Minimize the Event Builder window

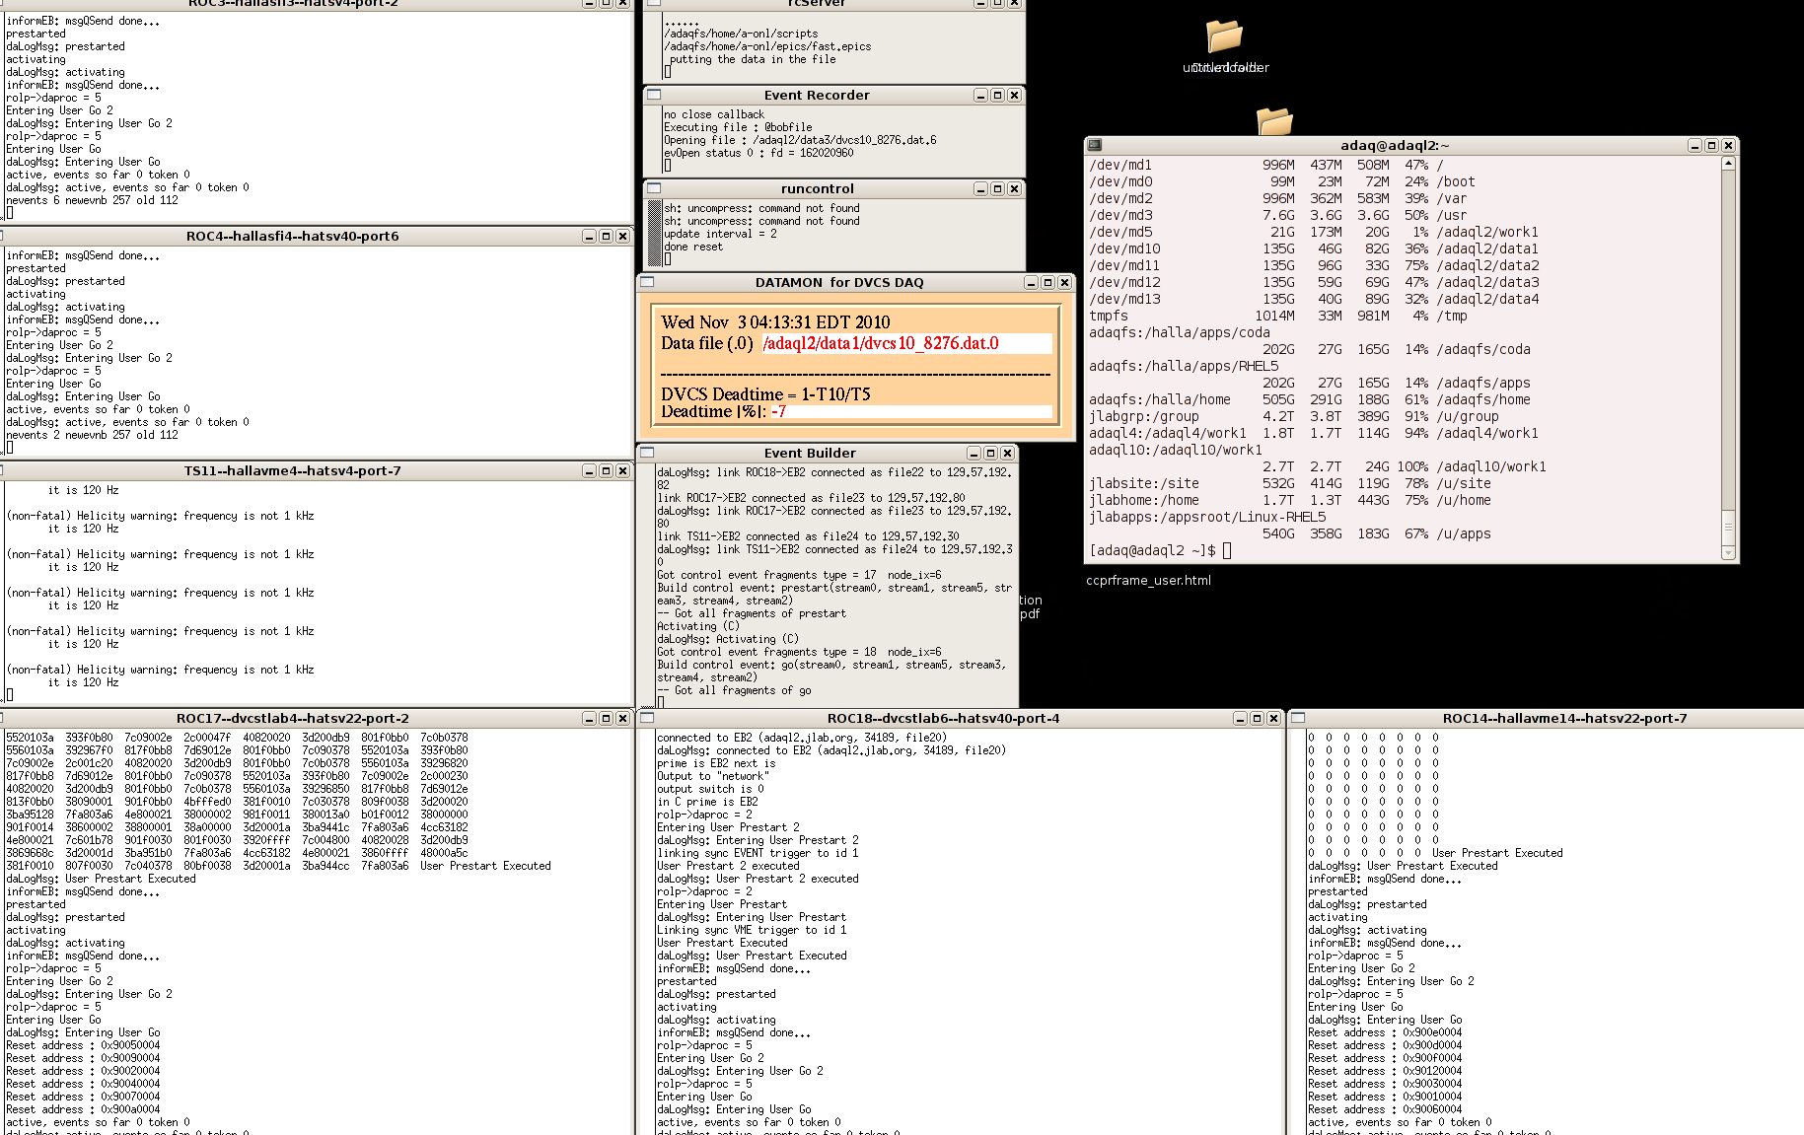tap(974, 453)
